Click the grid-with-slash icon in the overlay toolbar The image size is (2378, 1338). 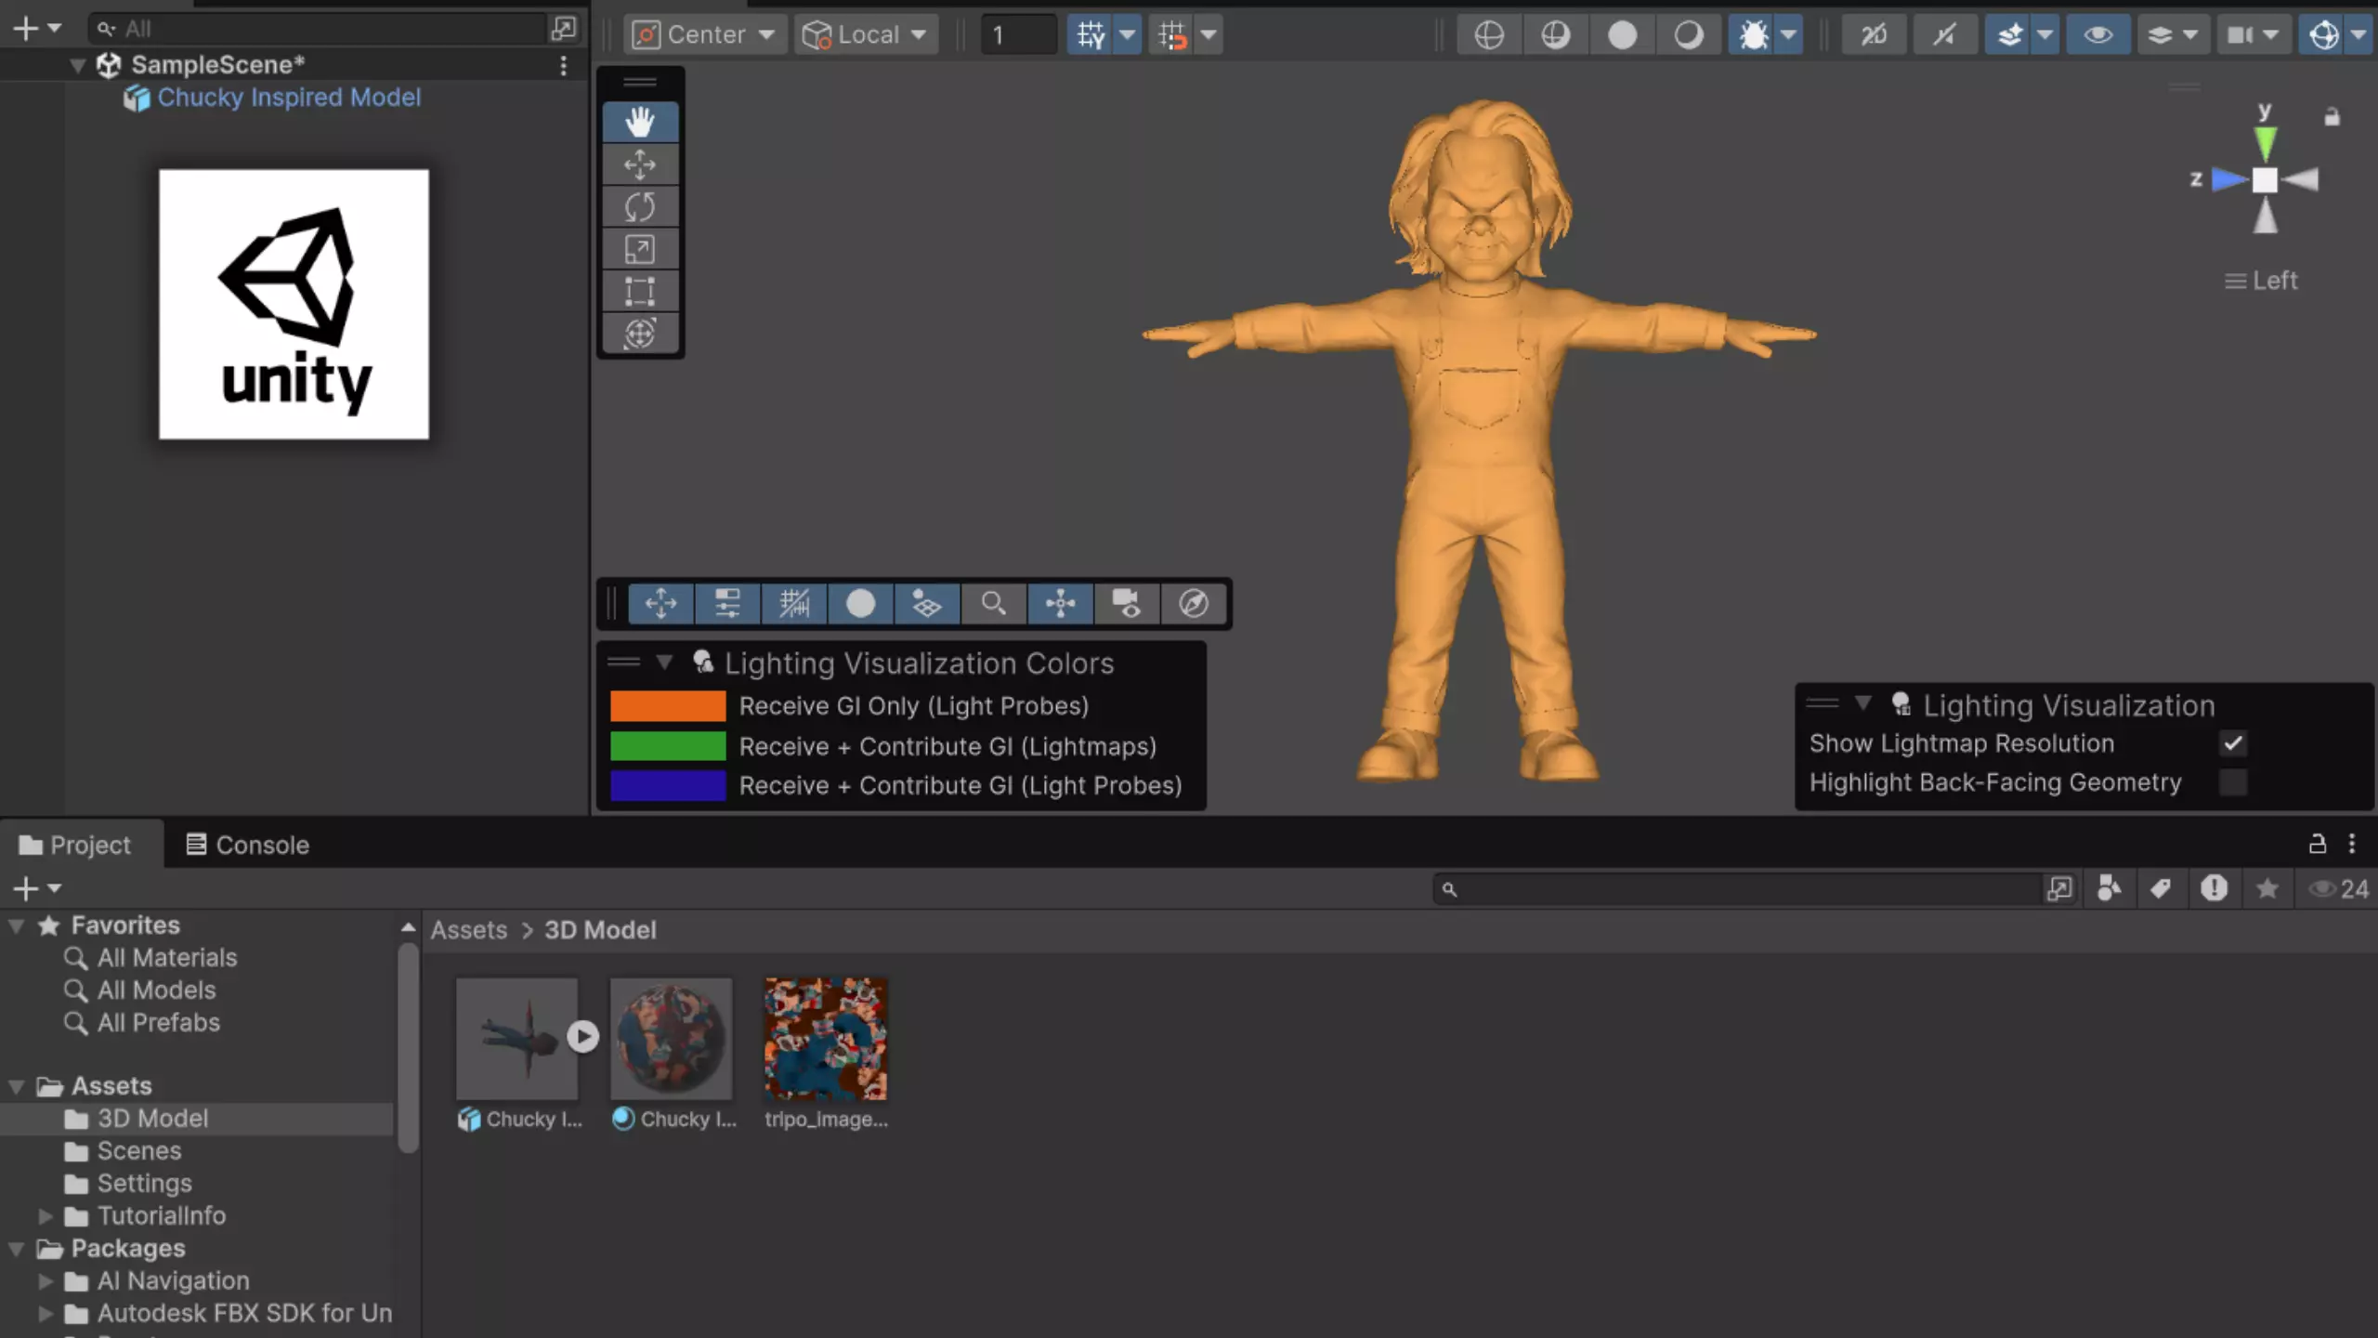[x=794, y=603]
